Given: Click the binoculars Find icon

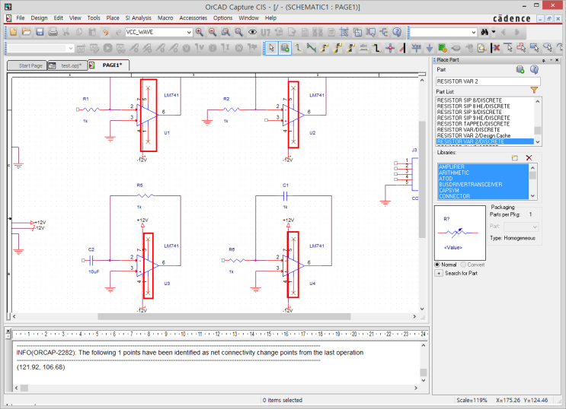Looking at the screenshot, I should point(484,32).
